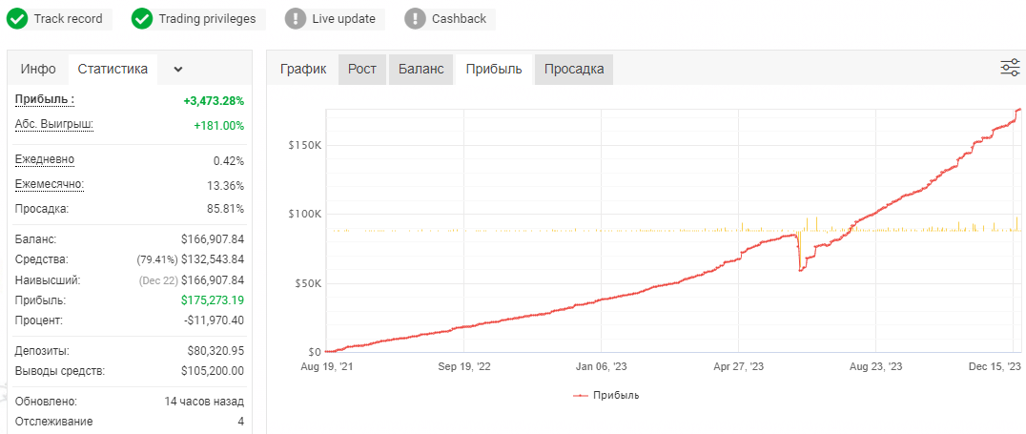The height and width of the screenshot is (434, 1026).
Task: Click the Track record status badge text
Action: tap(68, 19)
